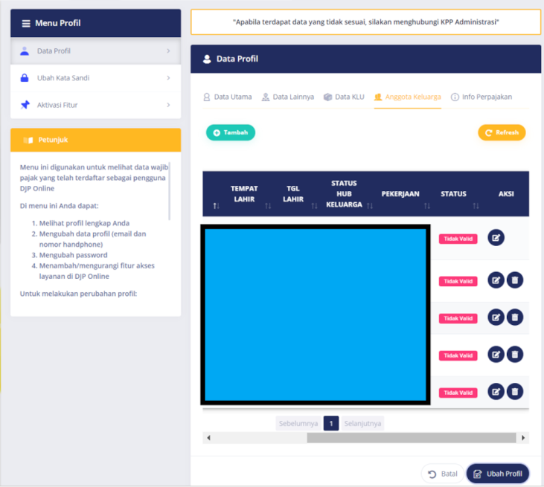
Task: Click the edit icon in the fourth row
Action: pyautogui.click(x=496, y=355)
